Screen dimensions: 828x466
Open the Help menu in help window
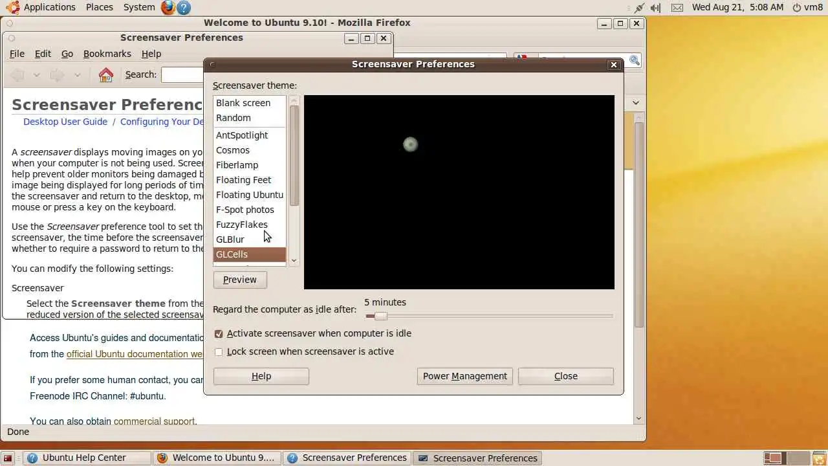pyautogui.click(x=151, y=54)
